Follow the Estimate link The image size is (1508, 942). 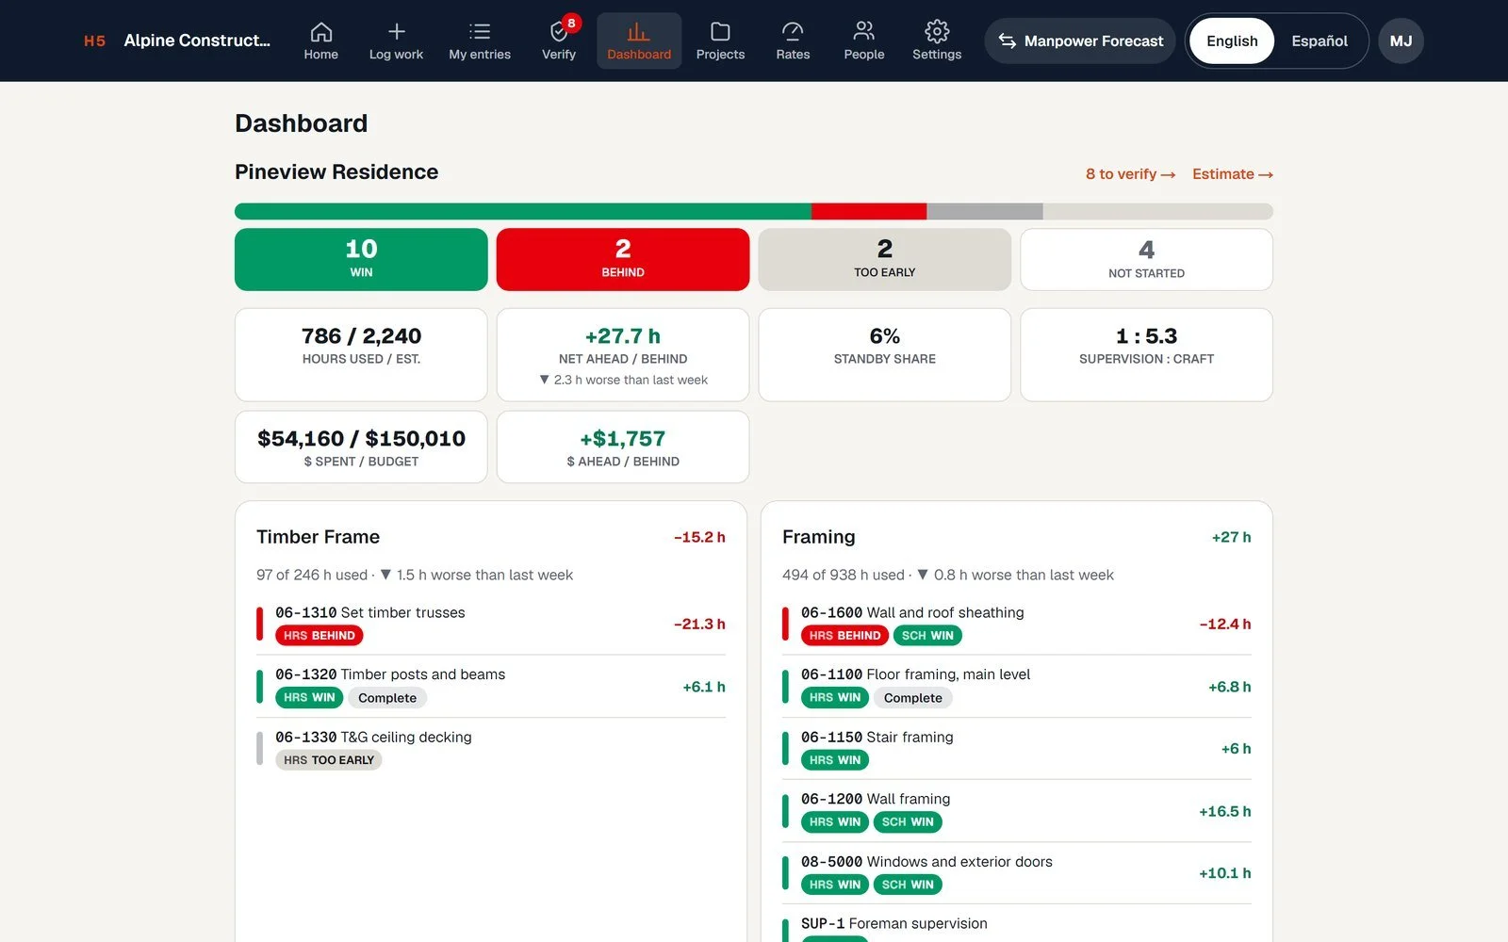click(x=1233, y=174)
